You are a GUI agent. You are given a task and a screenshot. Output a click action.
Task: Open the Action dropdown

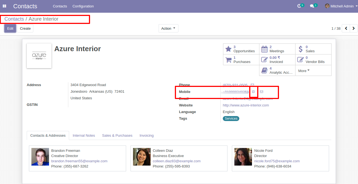168,28
